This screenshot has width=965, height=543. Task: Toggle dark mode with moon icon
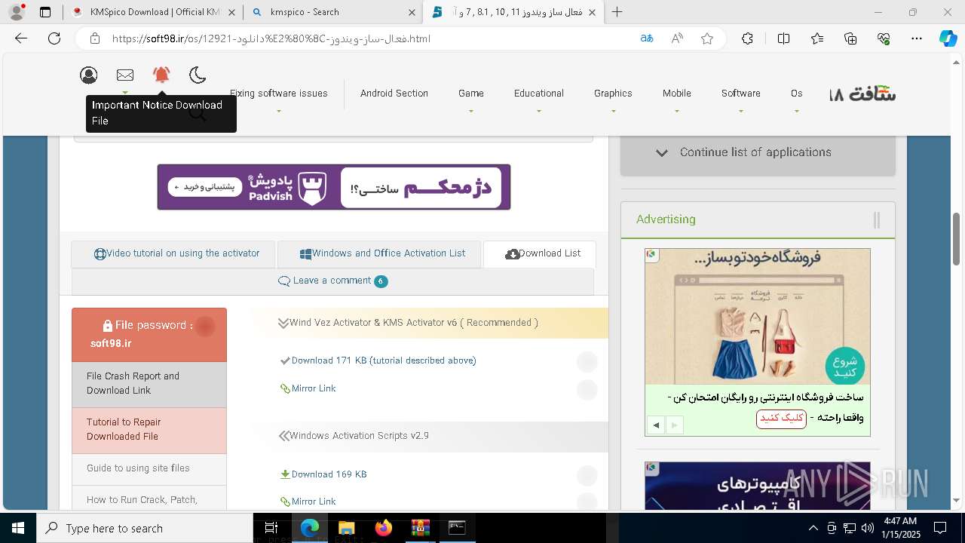pos(198,75)
